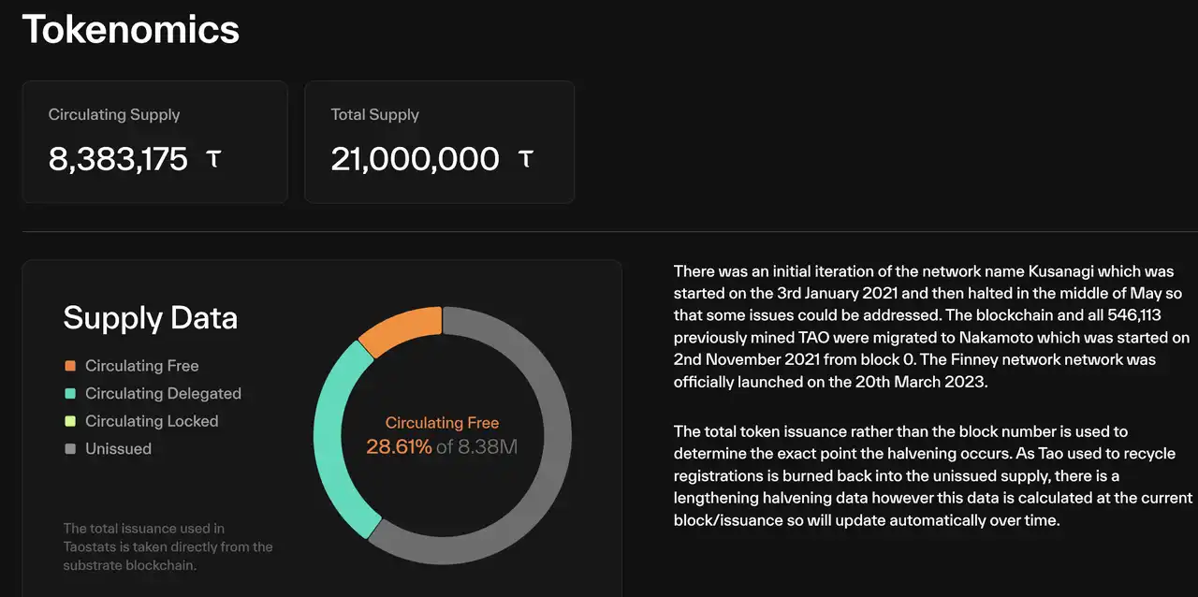Click the Circulating Supply card title
The height and width of the screenshot is (597, 1198).
(114, 115)
